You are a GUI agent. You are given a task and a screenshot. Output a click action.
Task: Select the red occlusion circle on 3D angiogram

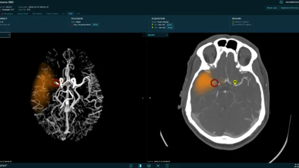pos(56,83)
